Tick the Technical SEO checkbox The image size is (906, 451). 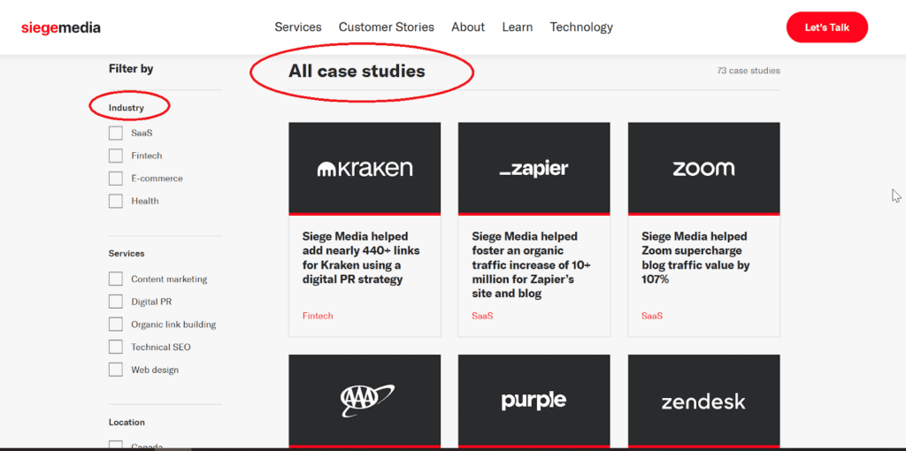pyautogui.click(x=116, y=347)
